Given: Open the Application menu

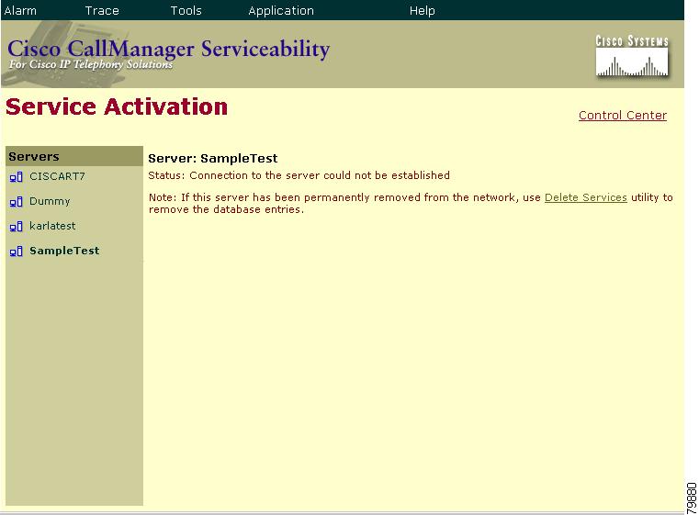Looking at the screenshot, I should click(x=281, y=11).
